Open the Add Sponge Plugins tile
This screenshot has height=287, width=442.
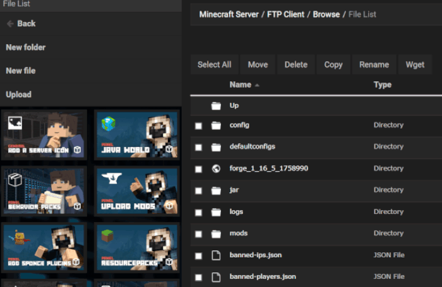(44, 247)
